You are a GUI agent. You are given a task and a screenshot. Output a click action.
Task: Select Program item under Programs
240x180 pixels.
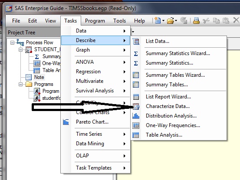(51, 91)
